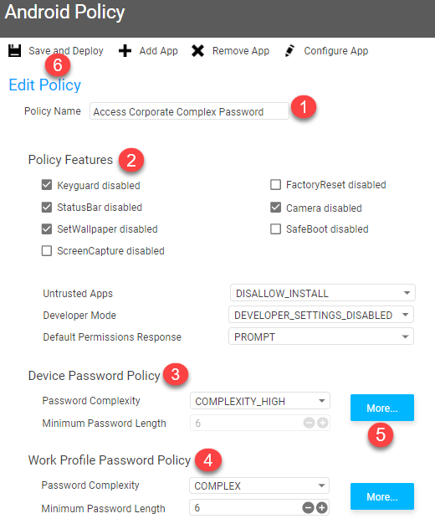Click the Device Password length plus icon
435x529 pixels.
pyautogui.click(x=322, y=423)
